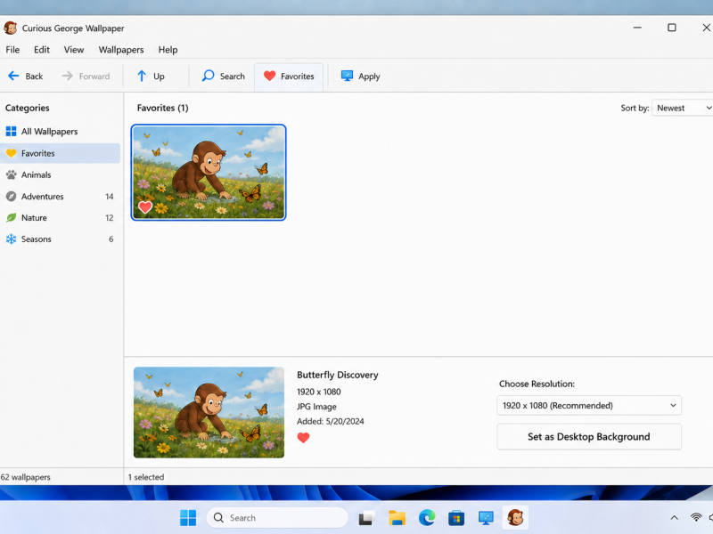Open the Edit menu
This screenshot has height=534, width=713.
pyautogui.click(x=42, y=50)
